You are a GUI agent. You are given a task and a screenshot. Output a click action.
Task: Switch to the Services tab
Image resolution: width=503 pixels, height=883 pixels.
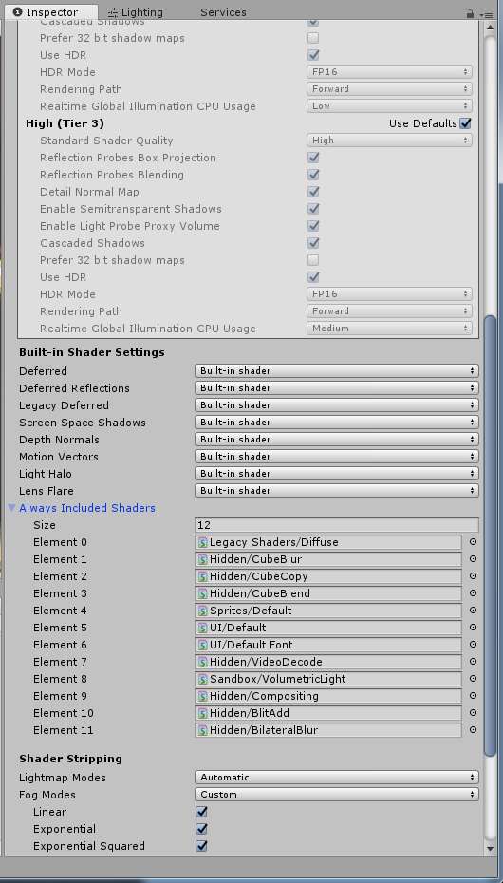223,11
